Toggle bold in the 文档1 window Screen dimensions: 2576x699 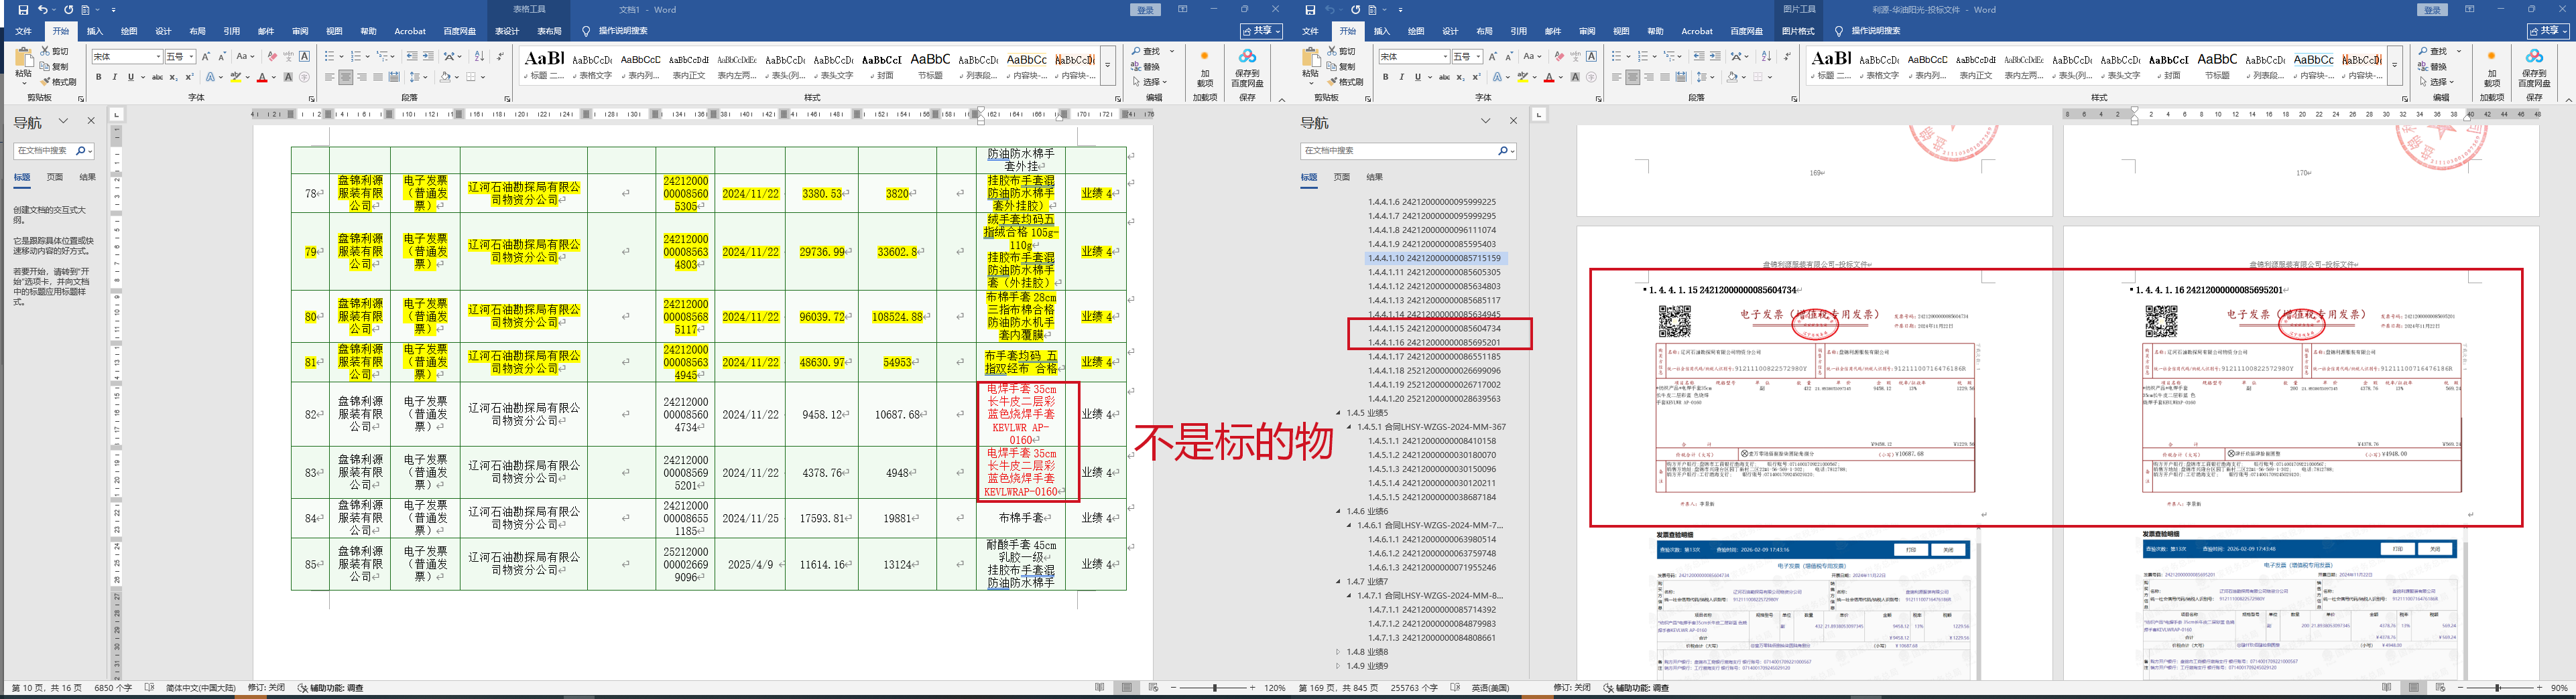tap(98, 77)
